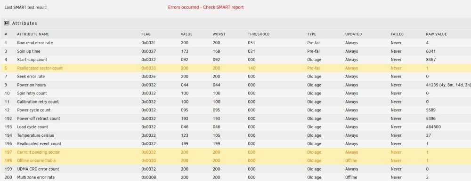Click 'Pre-fail' type in Spin up time row
The height and width of the screenshot is (181, 471).
point(314,51)
